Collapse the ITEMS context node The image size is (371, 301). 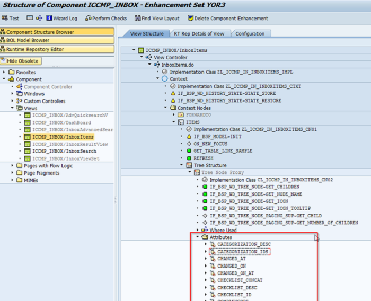coord(173,122)
